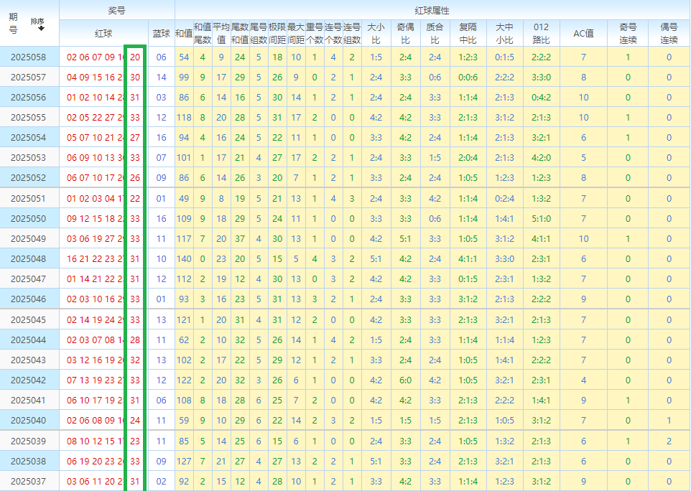Image resolution: width=691 pixels, height=491 pixels.
Task: Click the 期号 column header
Action: [14, 24]
